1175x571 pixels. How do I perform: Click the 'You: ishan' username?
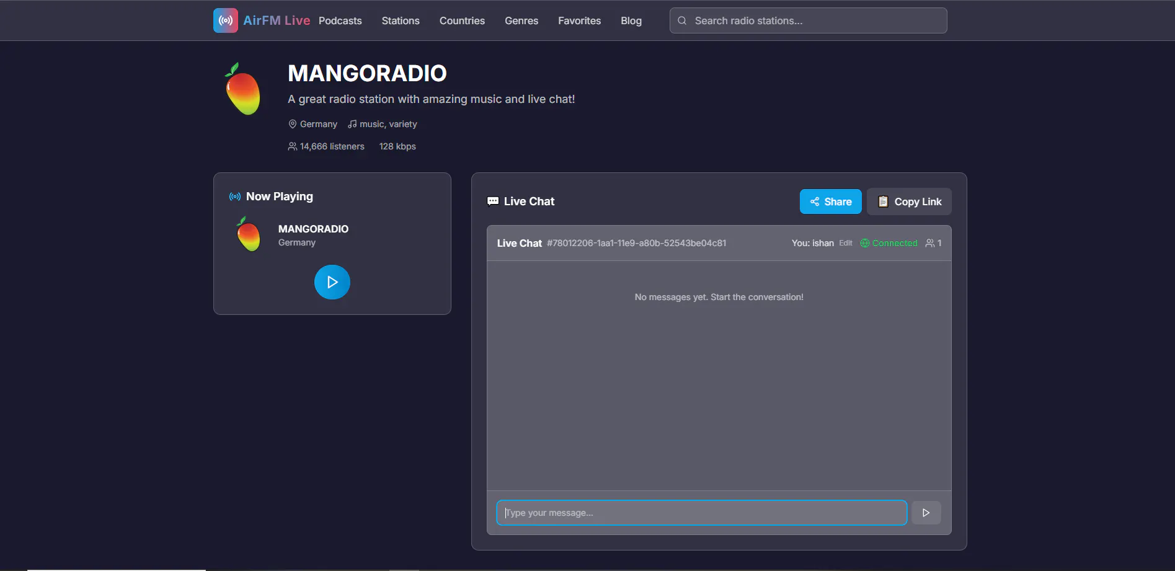pyautogui.click(x=813, y=243)
